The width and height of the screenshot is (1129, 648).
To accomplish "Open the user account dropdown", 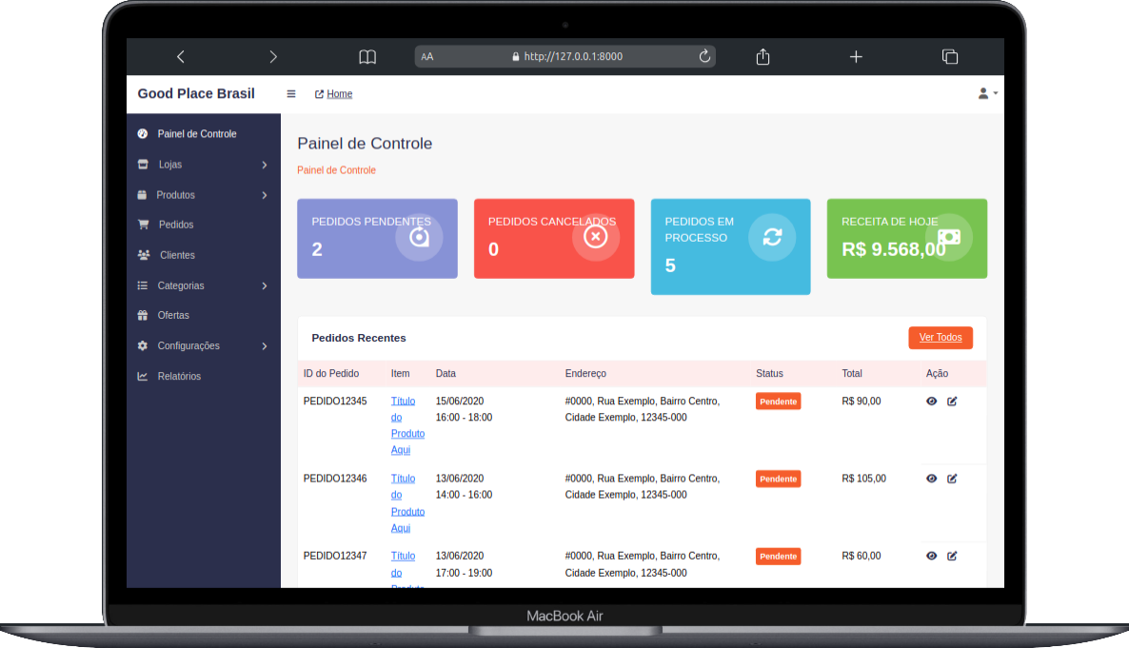I will [987, 93].
